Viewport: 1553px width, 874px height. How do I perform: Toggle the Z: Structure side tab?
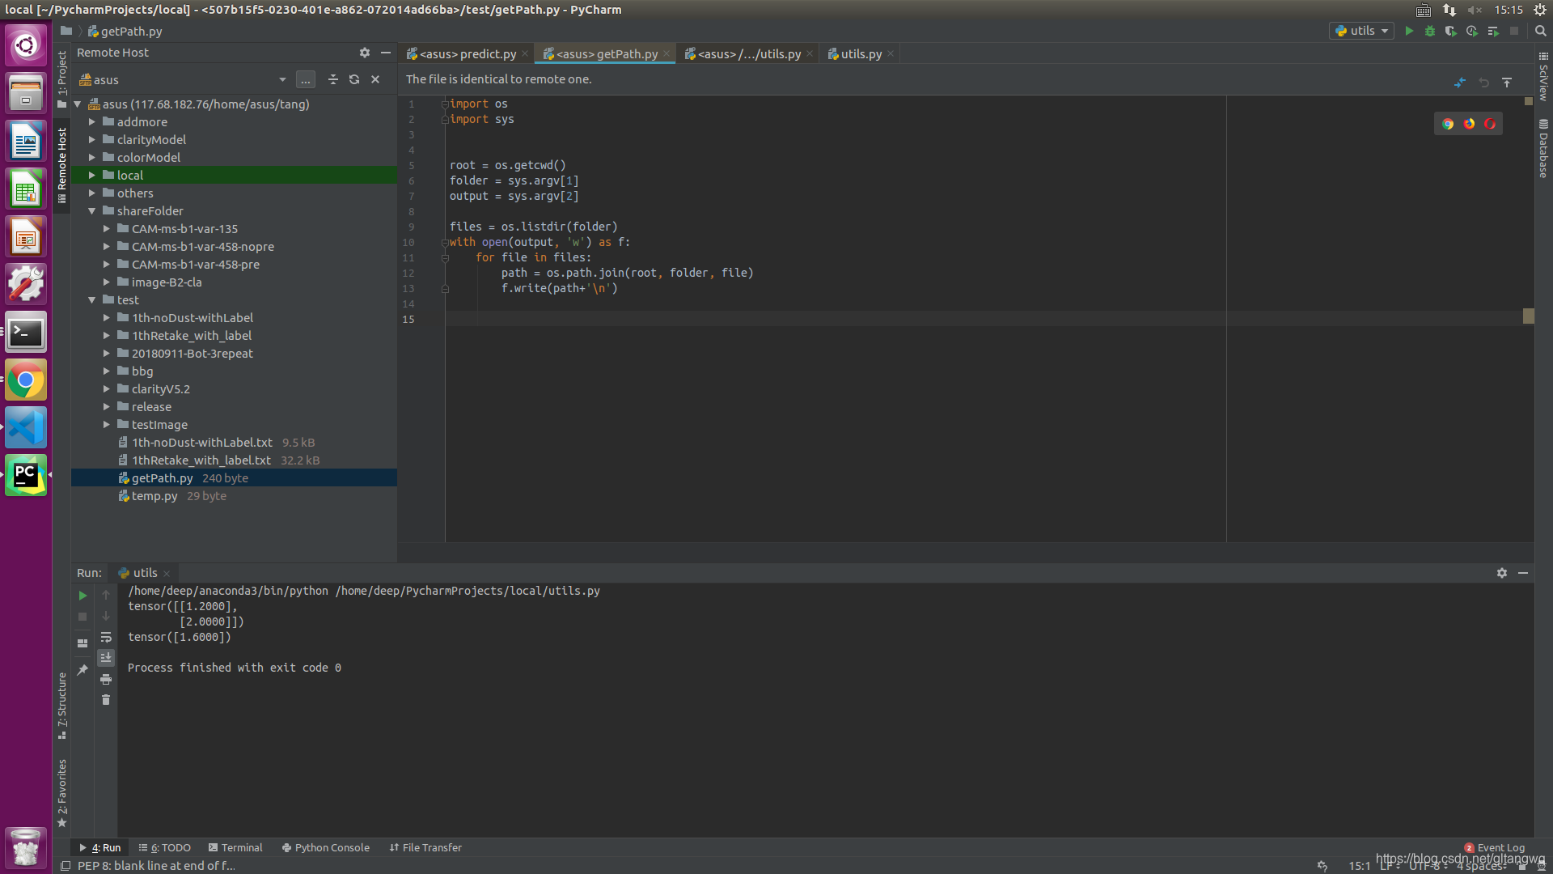pyautogui.click(x=62, y=706)
